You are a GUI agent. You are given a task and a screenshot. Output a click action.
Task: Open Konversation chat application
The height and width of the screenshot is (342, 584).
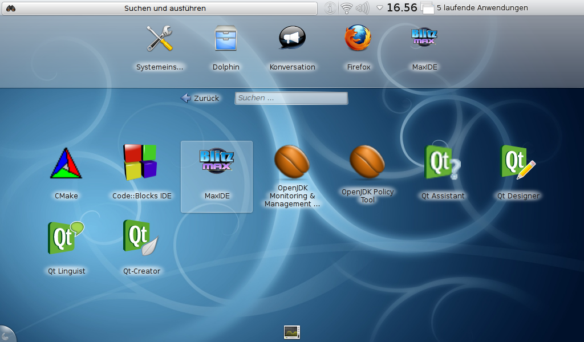tap(293, 48)
